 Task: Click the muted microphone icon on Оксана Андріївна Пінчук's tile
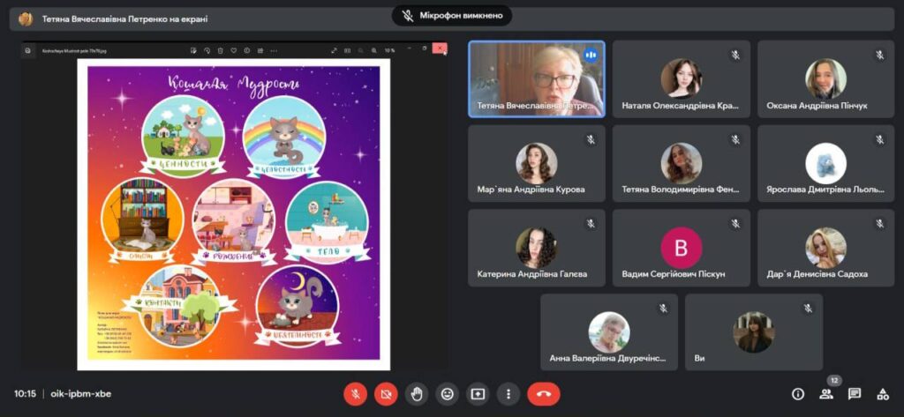coord(879,55)
